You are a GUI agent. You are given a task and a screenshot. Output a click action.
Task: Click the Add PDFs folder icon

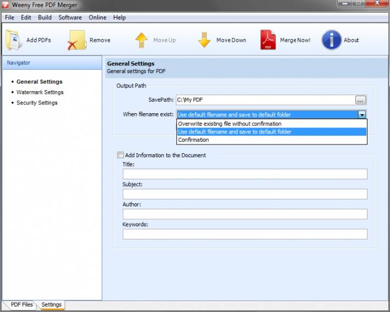pos(14,40)
